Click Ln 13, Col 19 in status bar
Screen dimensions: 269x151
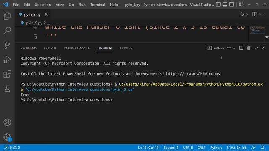pyautogui.click(x=148, y=148)
